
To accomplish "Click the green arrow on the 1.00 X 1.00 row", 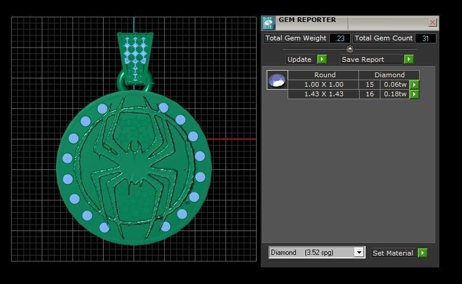I will coord(414,85).
